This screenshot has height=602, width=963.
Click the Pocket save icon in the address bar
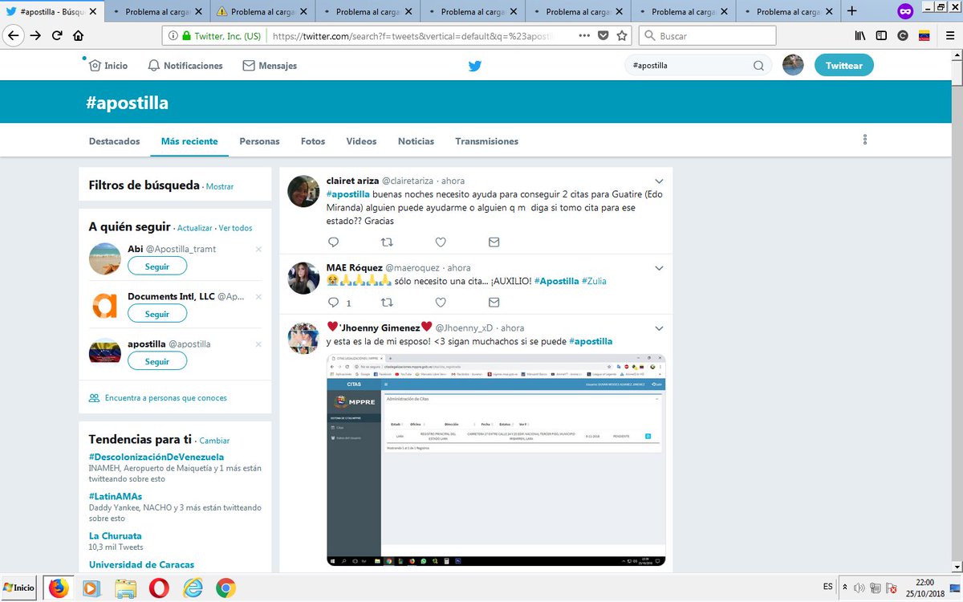point(603,36)
